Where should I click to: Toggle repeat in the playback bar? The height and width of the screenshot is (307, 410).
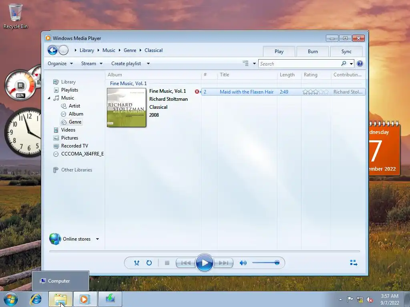tap(149, 263)
